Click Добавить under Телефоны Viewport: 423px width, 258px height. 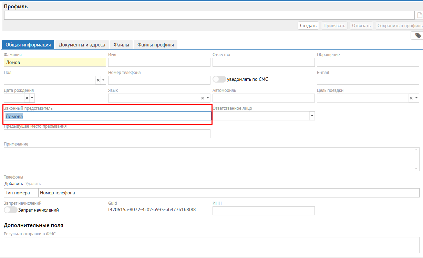point(14,184)
